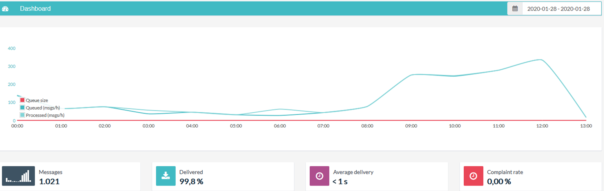Screen dimensions: 604x191
Task: Open the 2020-01-28 date range field
Action: (558, 9)
